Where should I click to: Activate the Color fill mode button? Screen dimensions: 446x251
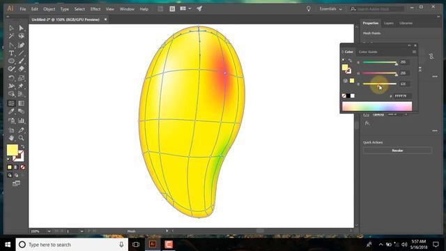click(x=10, y=167)
